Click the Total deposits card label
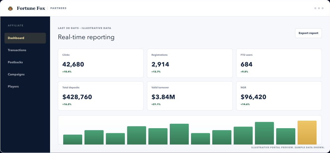The height and width of the screenshot is (153, 330). tap(71, 88)
